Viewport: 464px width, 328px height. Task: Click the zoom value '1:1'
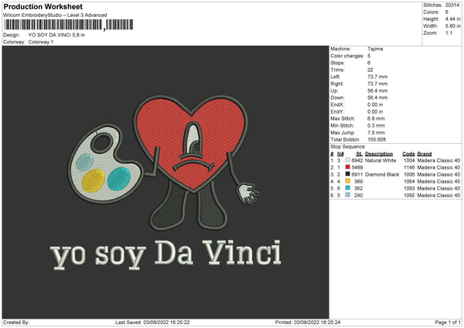(x=449, y=32)
